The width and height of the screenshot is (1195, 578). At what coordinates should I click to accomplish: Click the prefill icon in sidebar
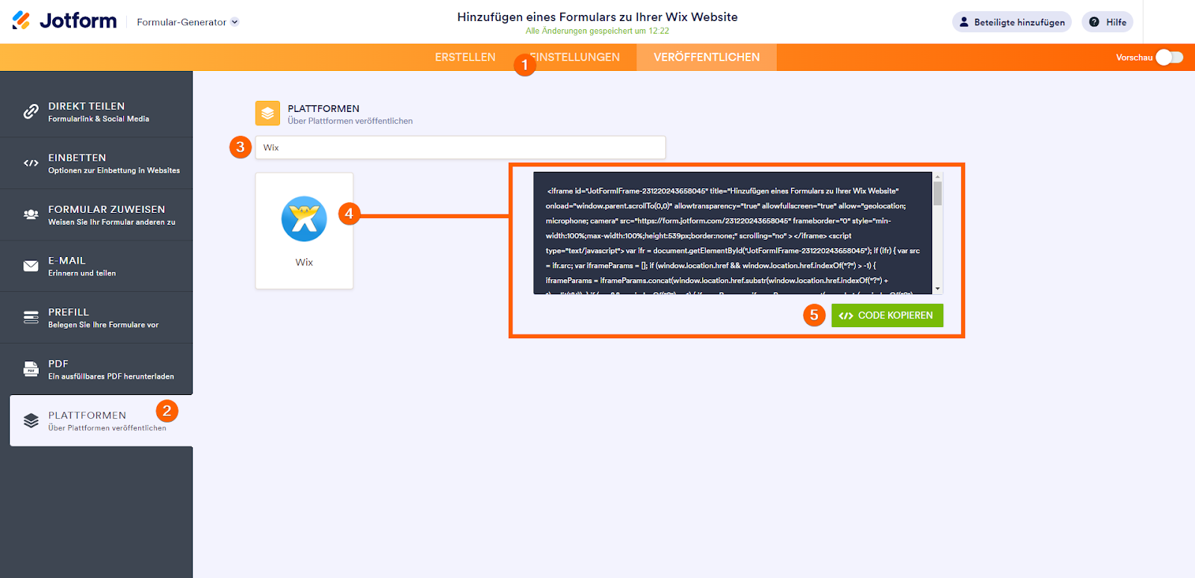pos(31,317)
